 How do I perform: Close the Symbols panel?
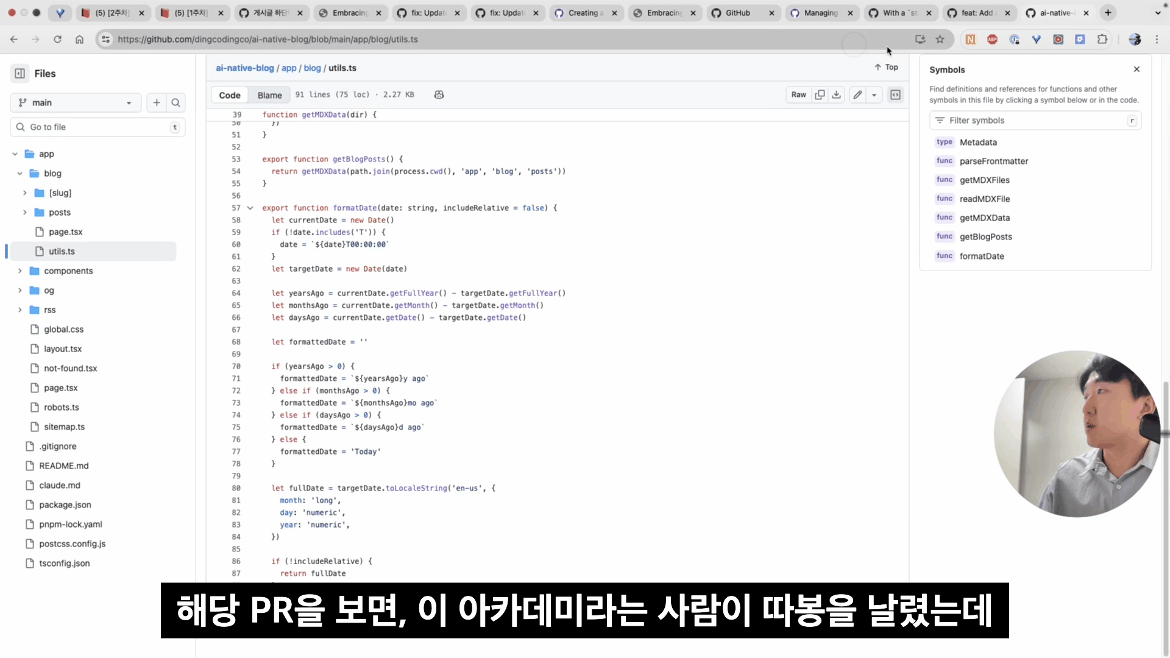click(x=1136, y=69)
